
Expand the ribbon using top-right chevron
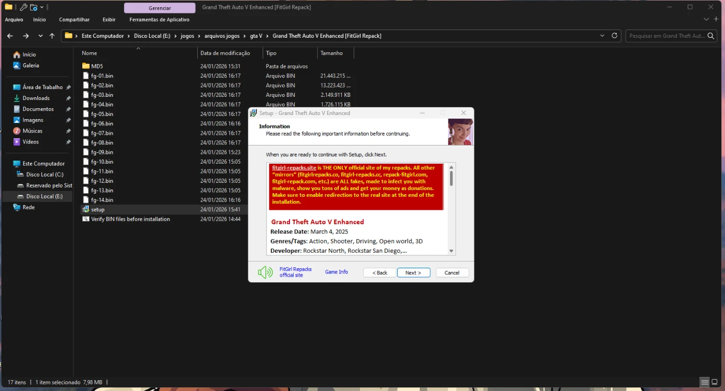(x=706, y=19)
